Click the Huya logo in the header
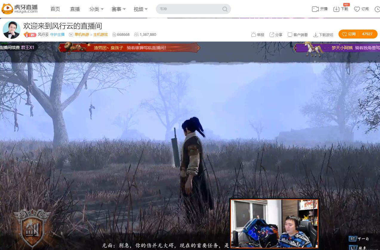The height and width of the screenshot is (250, 380). click(x=20, y=9)
